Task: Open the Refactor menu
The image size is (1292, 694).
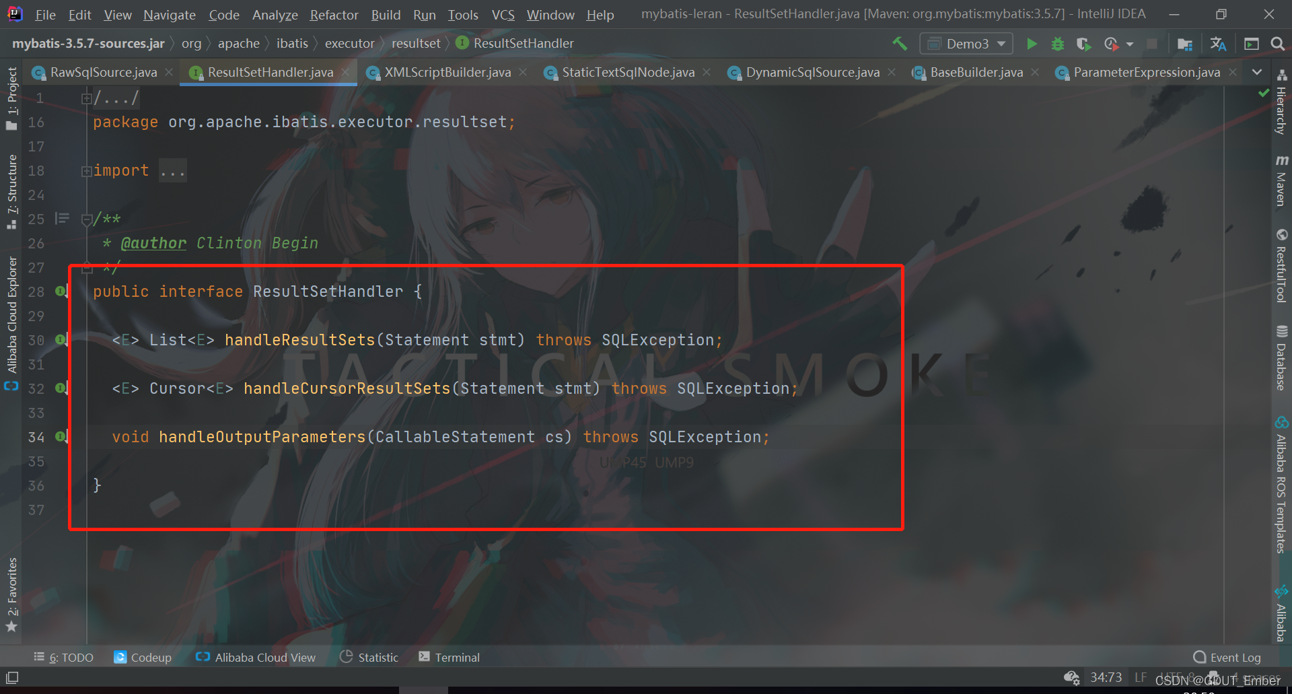Action: coord(334,15)
